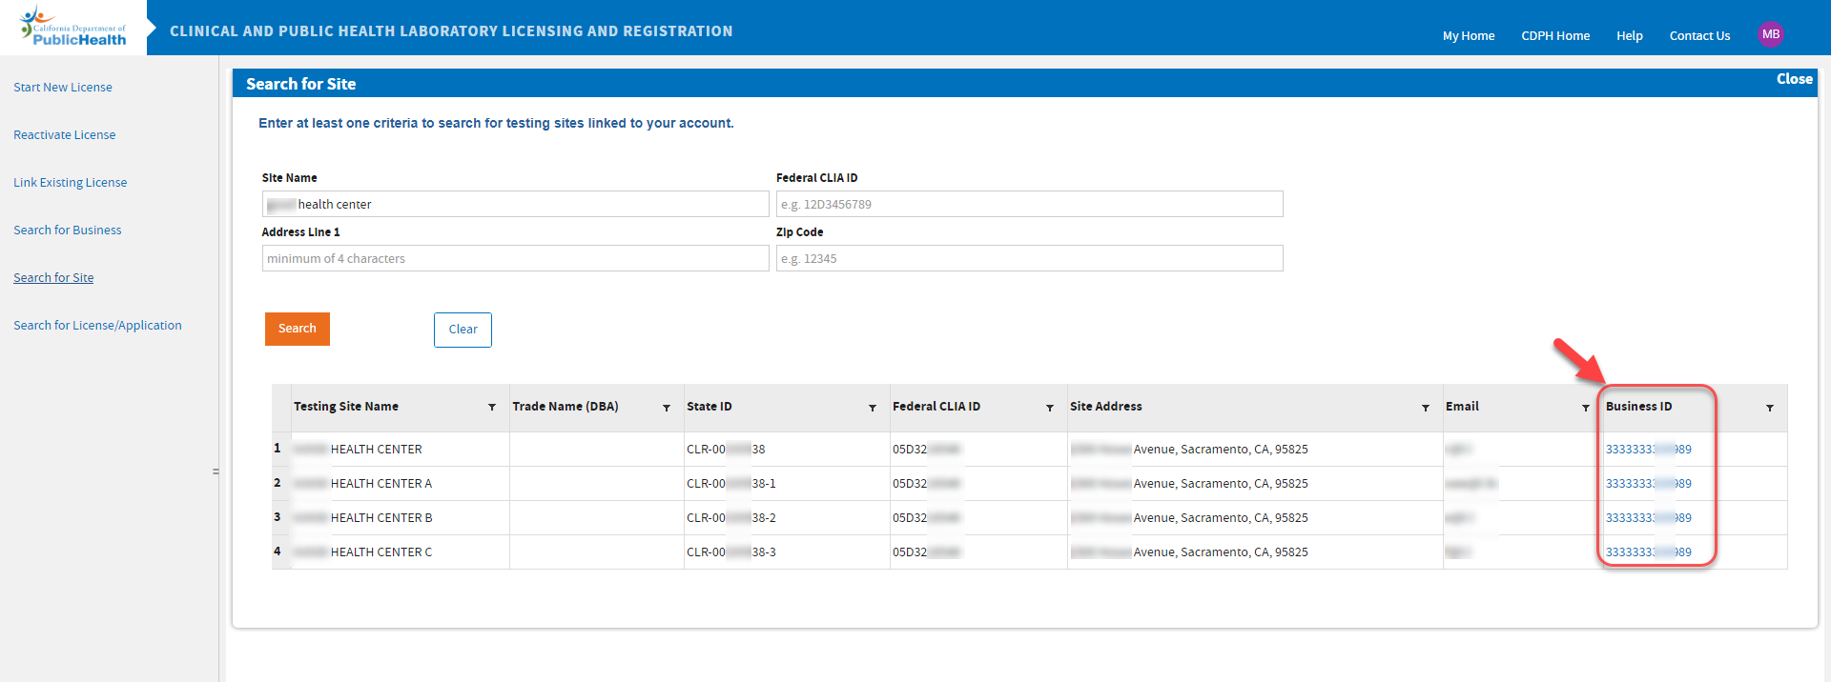Sort by State ID header
Screen dimensions: 1831x682
point(710,407)
